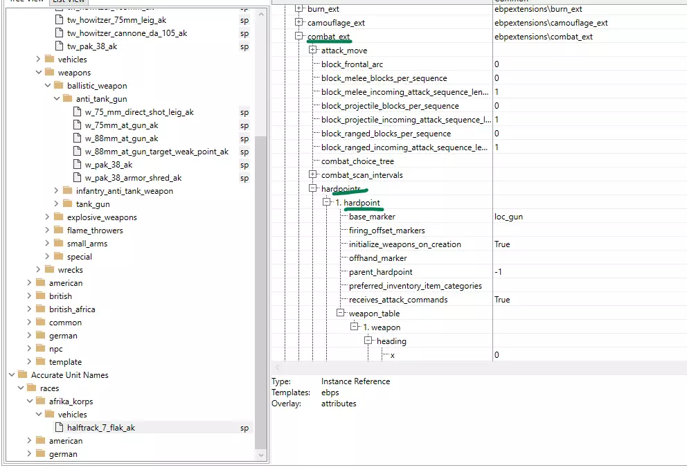
Task: Collapse the 1. hardpoint node
Action: (326, 202)
